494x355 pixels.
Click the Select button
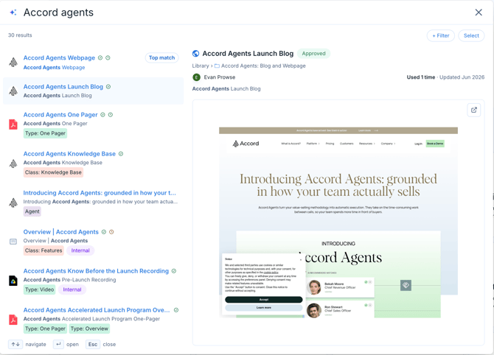471,35
